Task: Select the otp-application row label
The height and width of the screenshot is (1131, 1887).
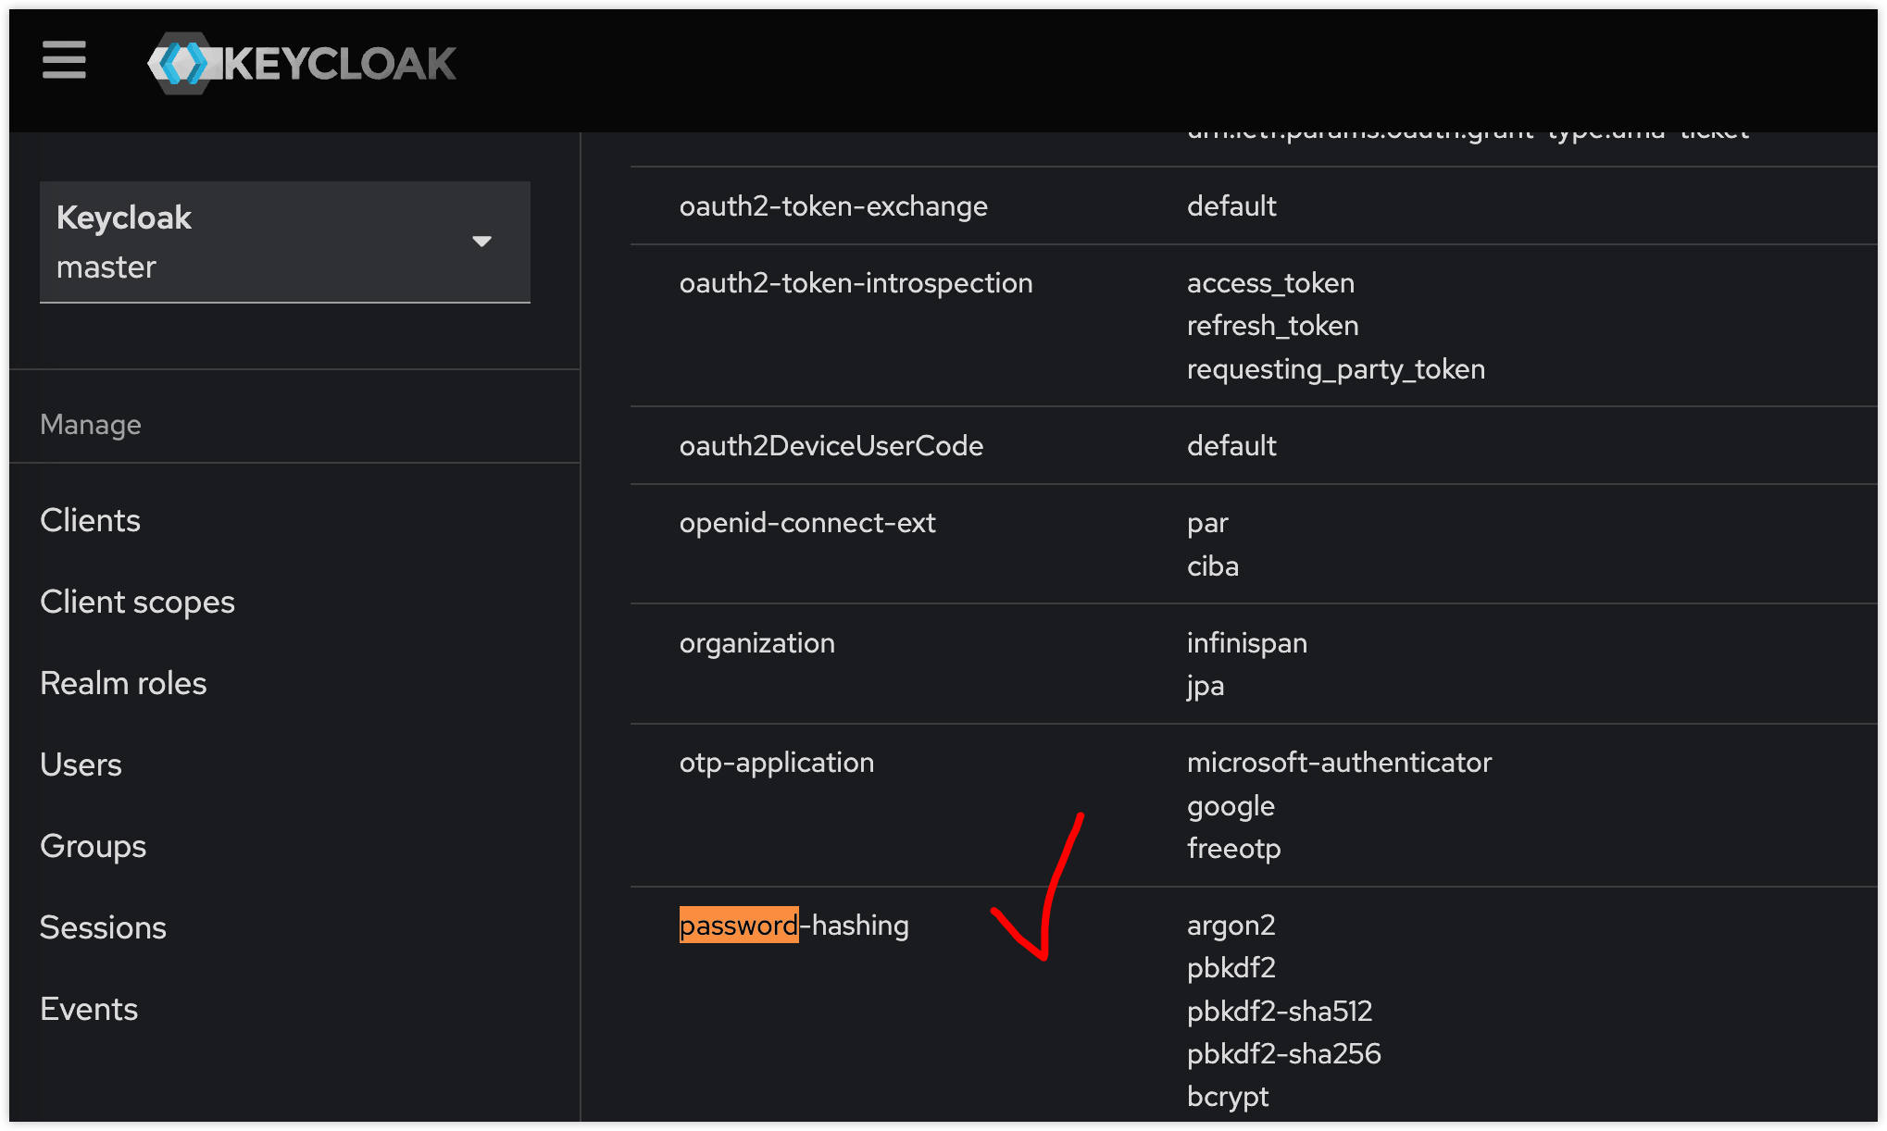Action: (x=776, y=762)
